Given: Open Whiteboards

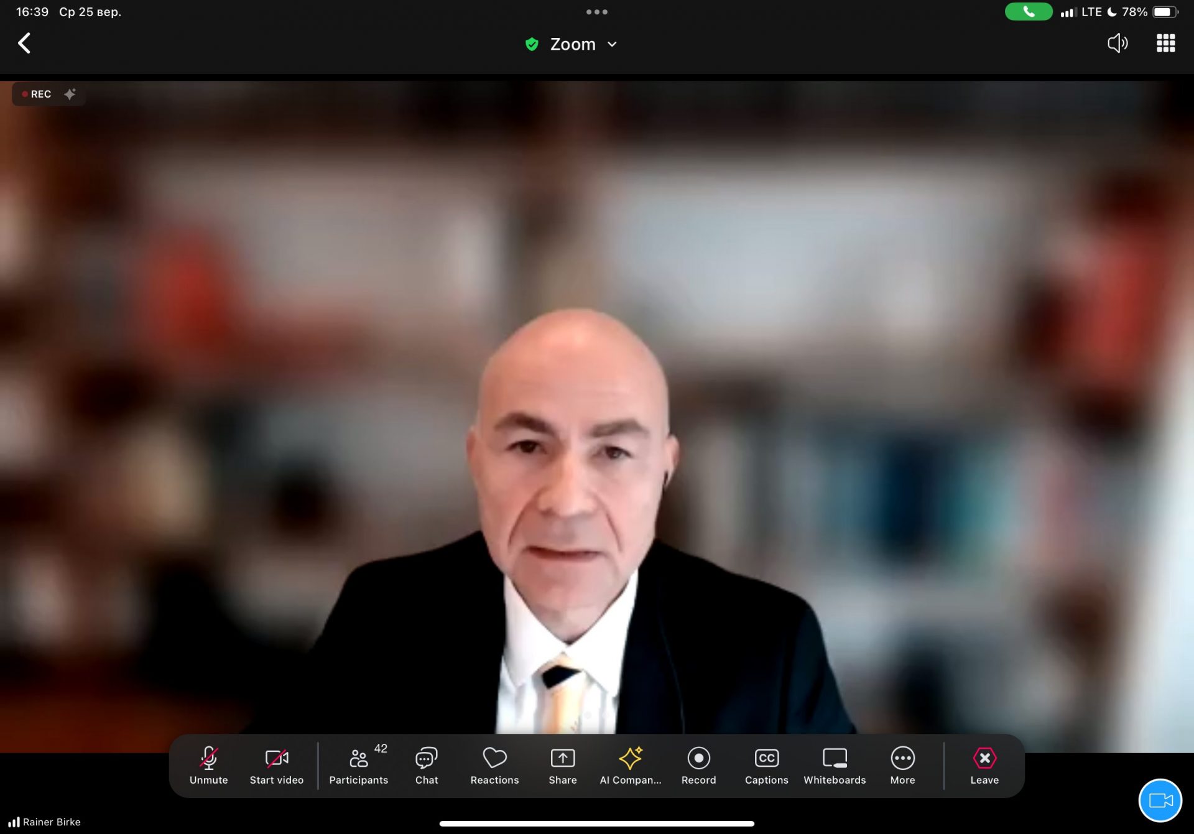Looking at the screenshot, I should [835, 765].
